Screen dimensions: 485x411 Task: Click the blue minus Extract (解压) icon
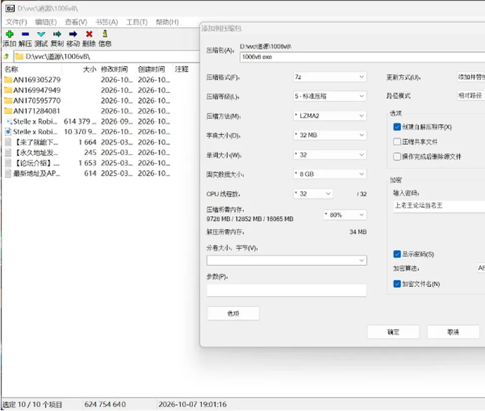(x=25, y=34)
